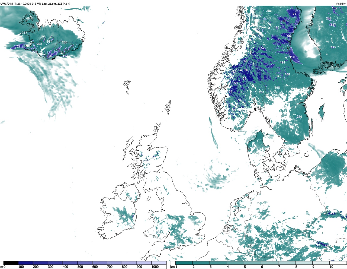
Task: Select the 800–900 m legend swatch
Action: [129, 263]
